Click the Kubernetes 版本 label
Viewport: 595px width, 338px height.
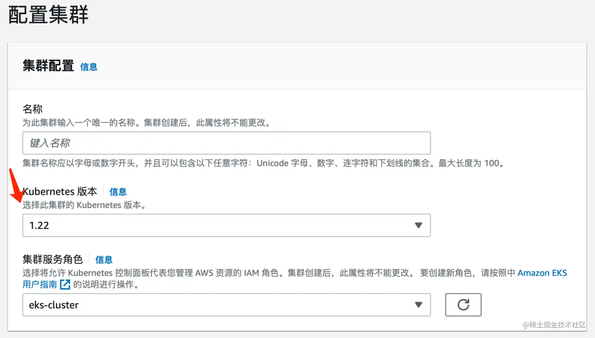click(x=60, y=192)
